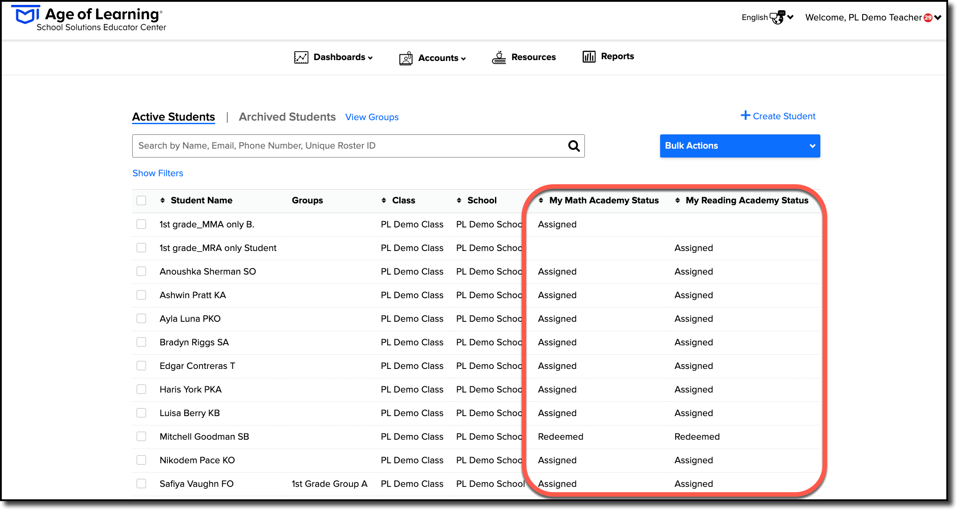Click the Reports bar chart icon

click(589, 57)
